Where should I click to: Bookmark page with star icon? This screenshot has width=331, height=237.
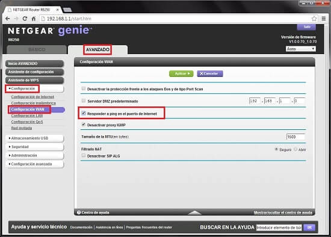pyautogui.click(x=314, y=19)
